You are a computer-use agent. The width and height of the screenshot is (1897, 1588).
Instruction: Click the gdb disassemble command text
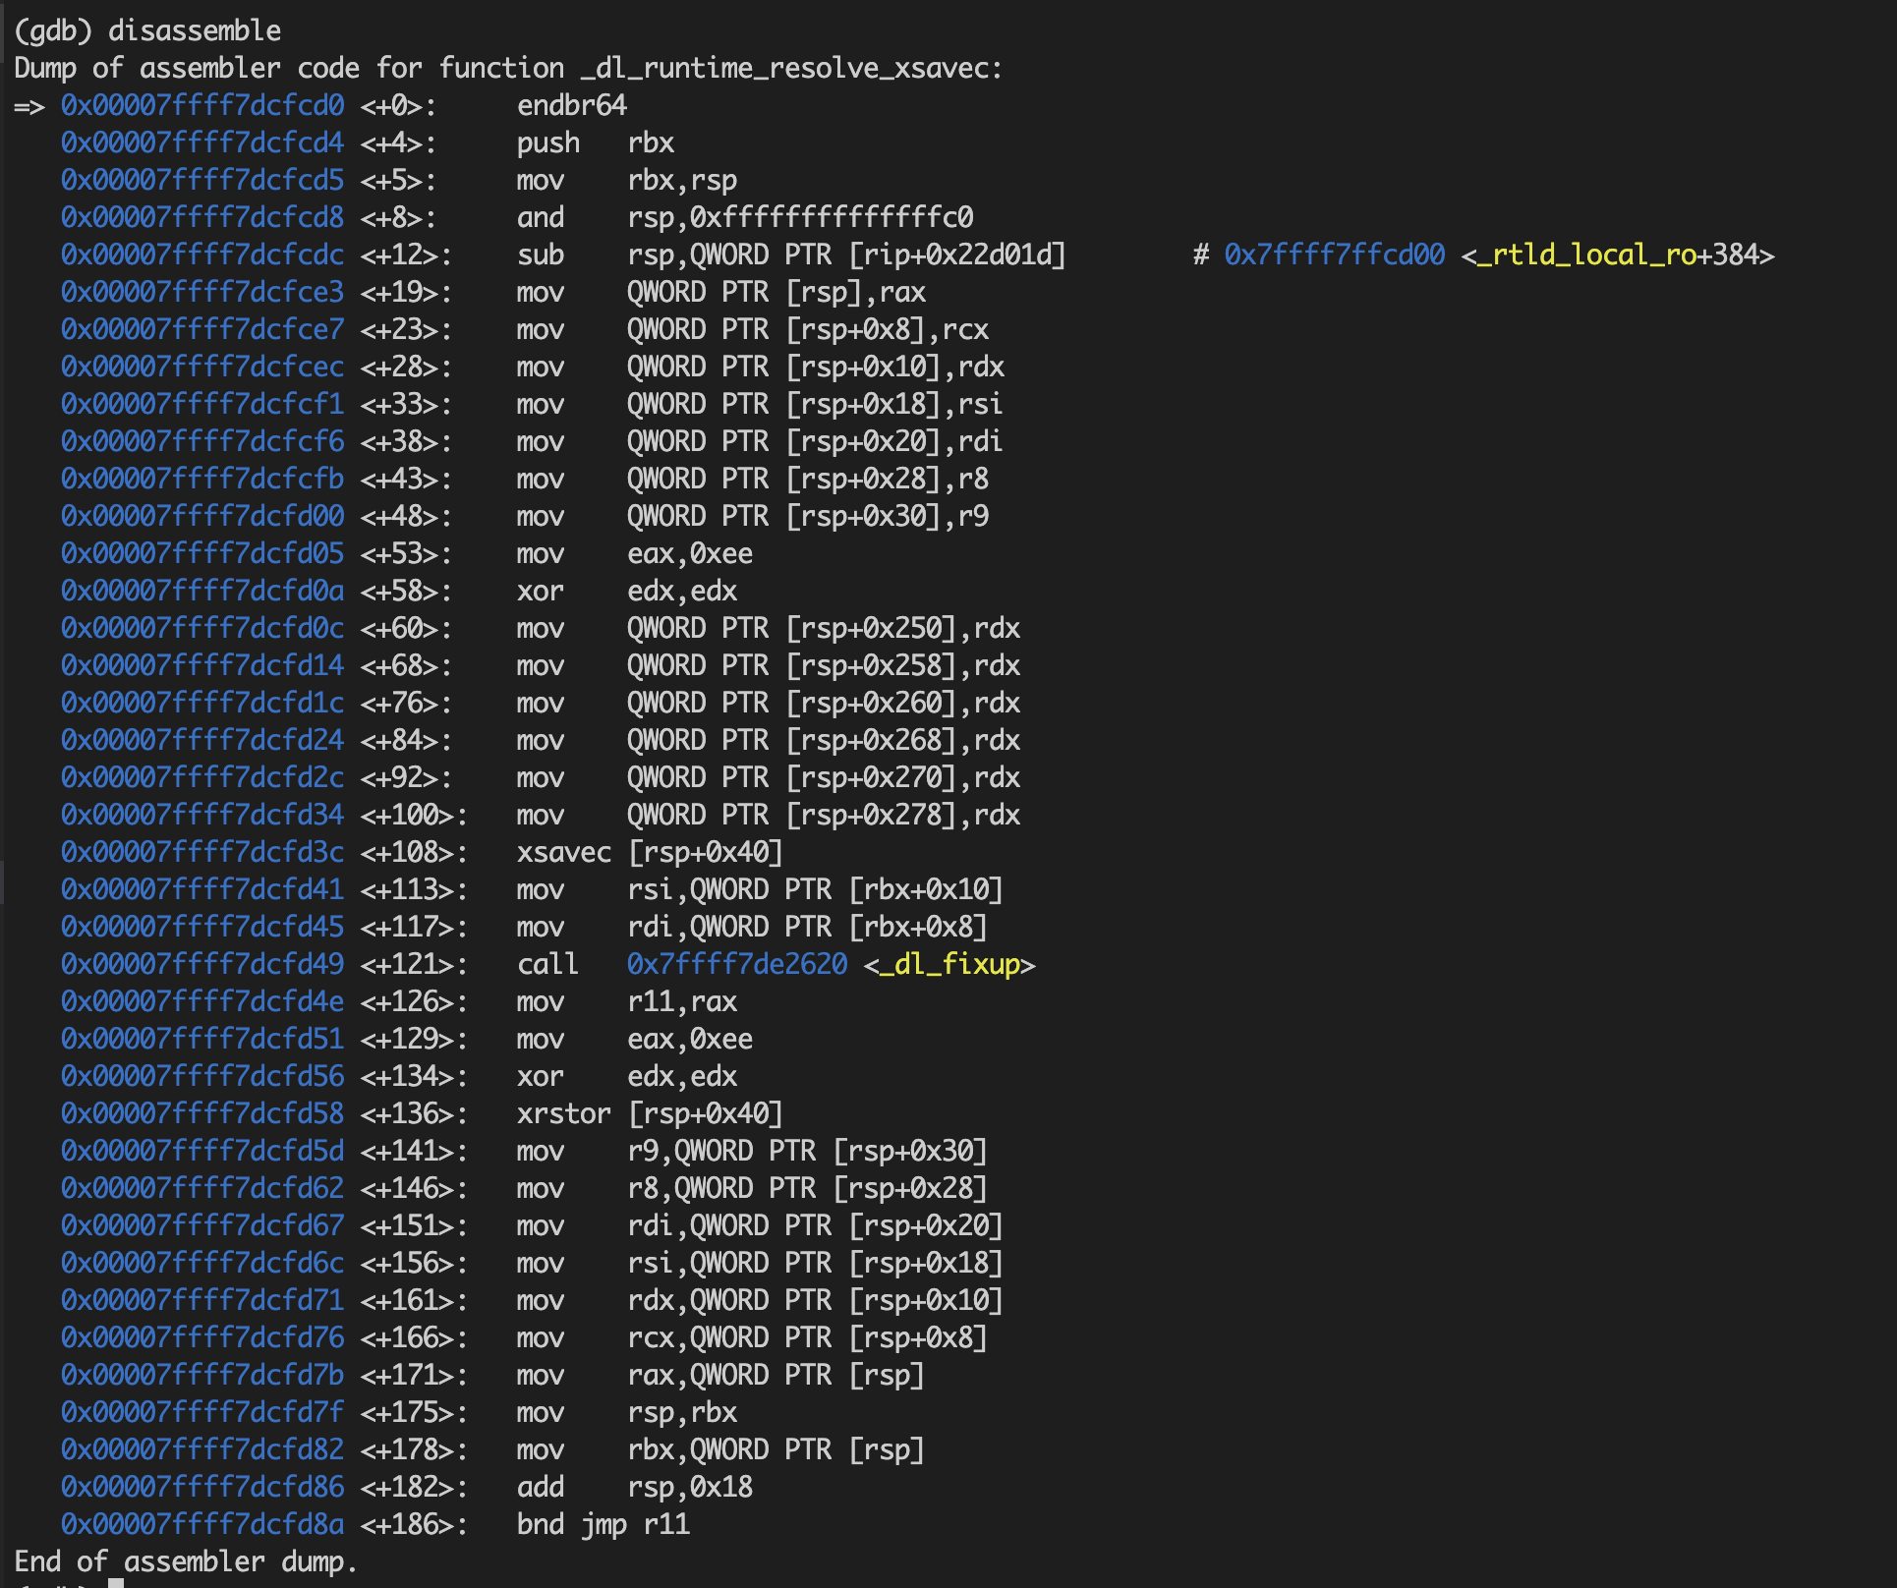click(x=194, y=30)
